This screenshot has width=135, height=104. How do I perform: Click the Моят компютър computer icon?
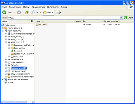pyautogui.click(x=6, y=31)
